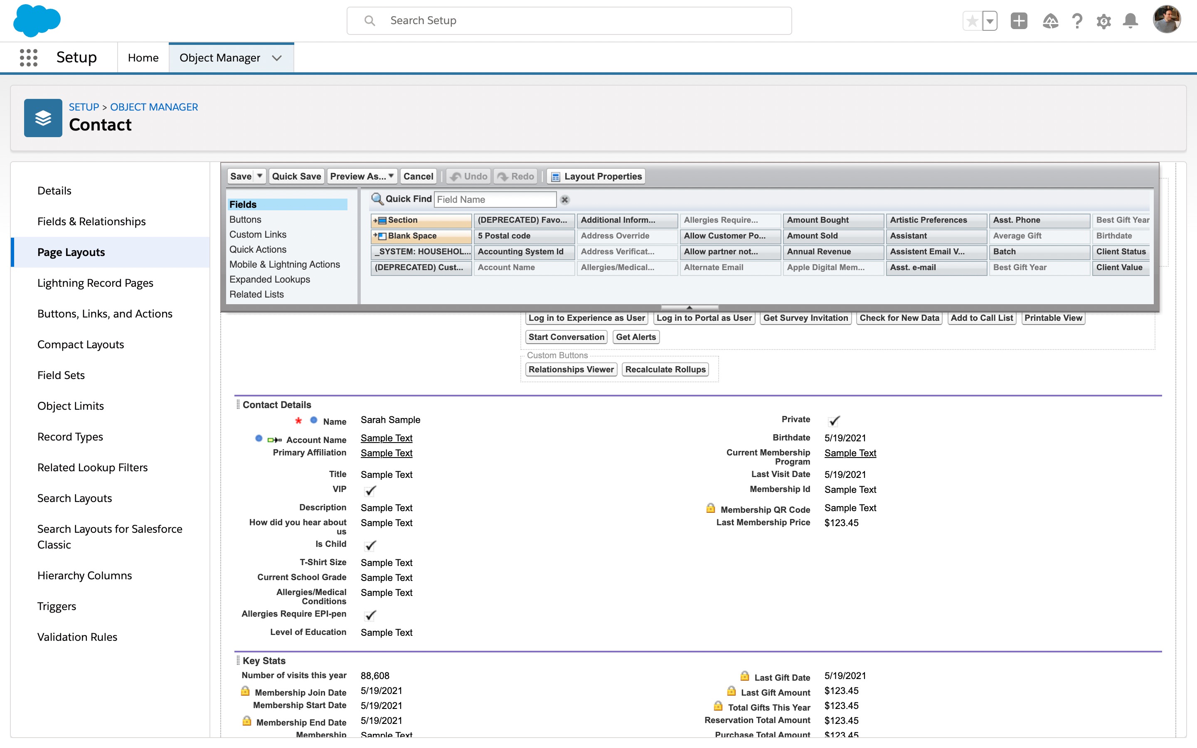The image size is (1197, 748).
Task: Open the Object Manager dropdown
Action: click(x=277, y=57)
